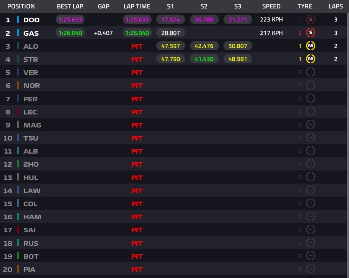Click ALO's S3 time 50.807
This screenshot has height=278, width=349.
tap(238, 46)
